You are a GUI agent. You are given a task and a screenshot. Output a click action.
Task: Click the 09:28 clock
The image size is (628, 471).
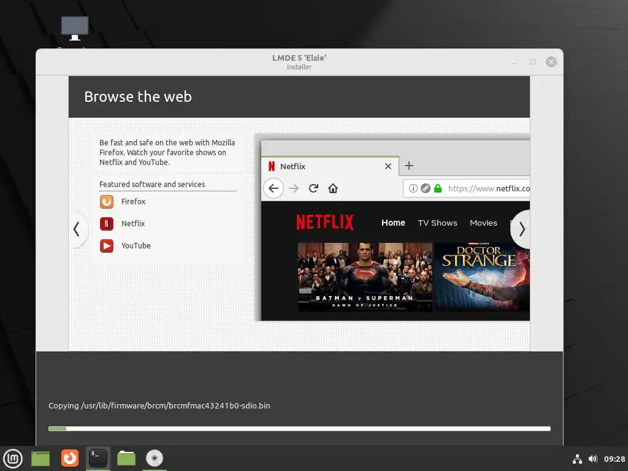[615, 459]
